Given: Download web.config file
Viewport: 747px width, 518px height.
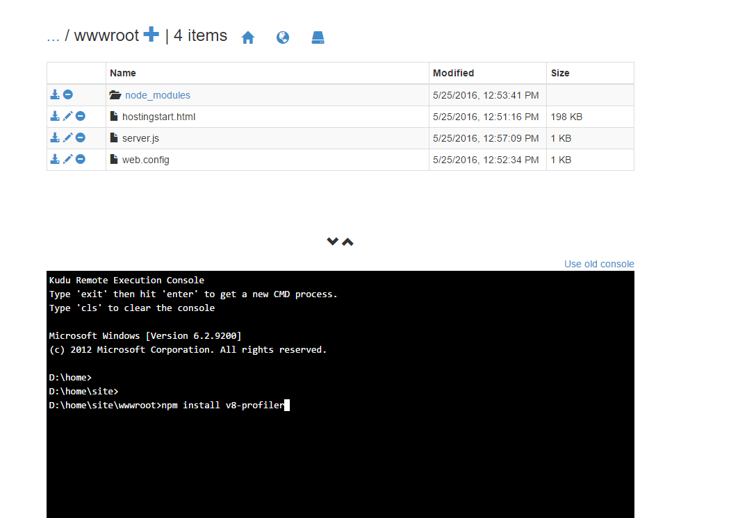Looking at the screenshot, I should pos(55,159).
